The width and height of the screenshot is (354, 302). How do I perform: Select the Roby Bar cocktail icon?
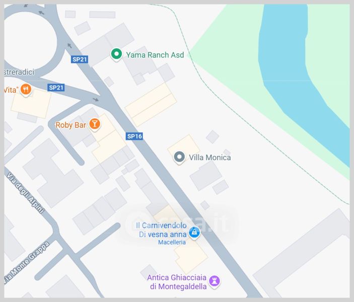tap(95, 124)
